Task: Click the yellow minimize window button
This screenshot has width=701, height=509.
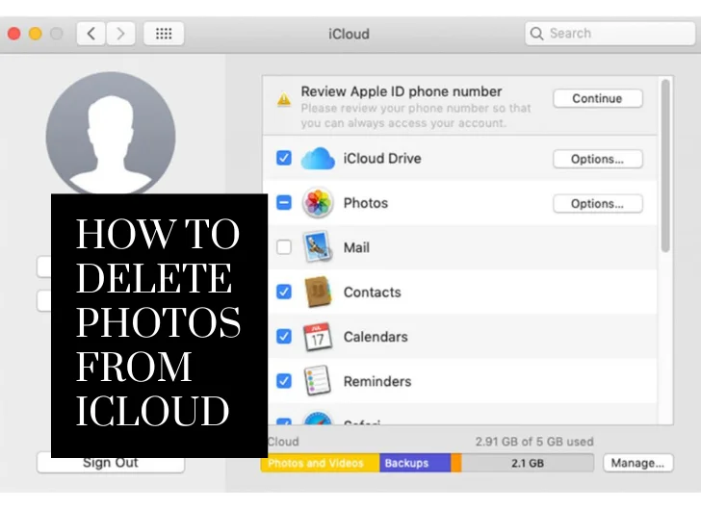Action: (36, 34)
